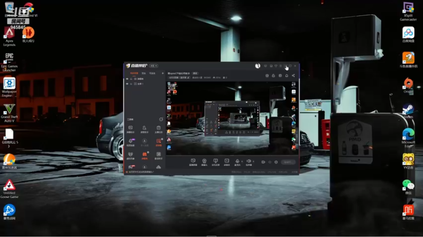Open the gear settings next to the start button
Image resolution: width=423 pixels, height=237 pixels.
click(x=276, y=162)
